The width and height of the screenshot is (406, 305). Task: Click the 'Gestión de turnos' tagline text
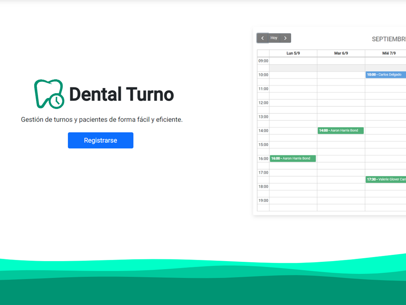click(102, 120)
